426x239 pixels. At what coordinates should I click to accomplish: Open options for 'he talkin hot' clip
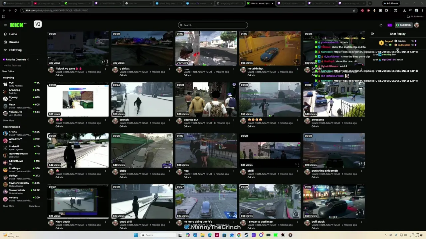[298, 69]
